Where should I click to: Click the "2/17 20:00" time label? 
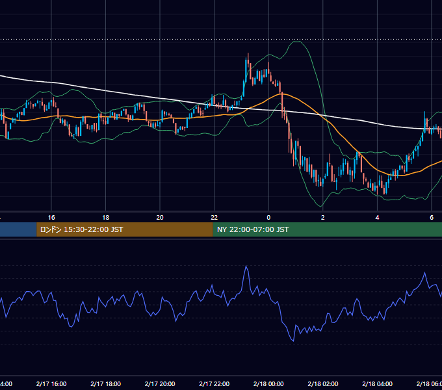160,383
